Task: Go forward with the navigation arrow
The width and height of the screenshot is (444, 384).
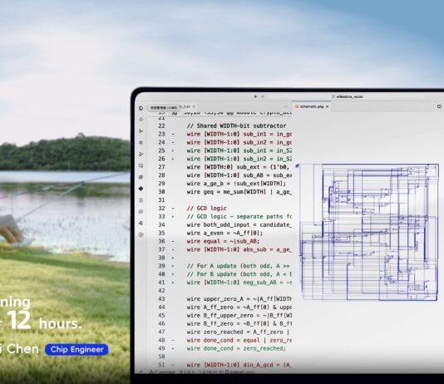Action: [x=263, y=96]
